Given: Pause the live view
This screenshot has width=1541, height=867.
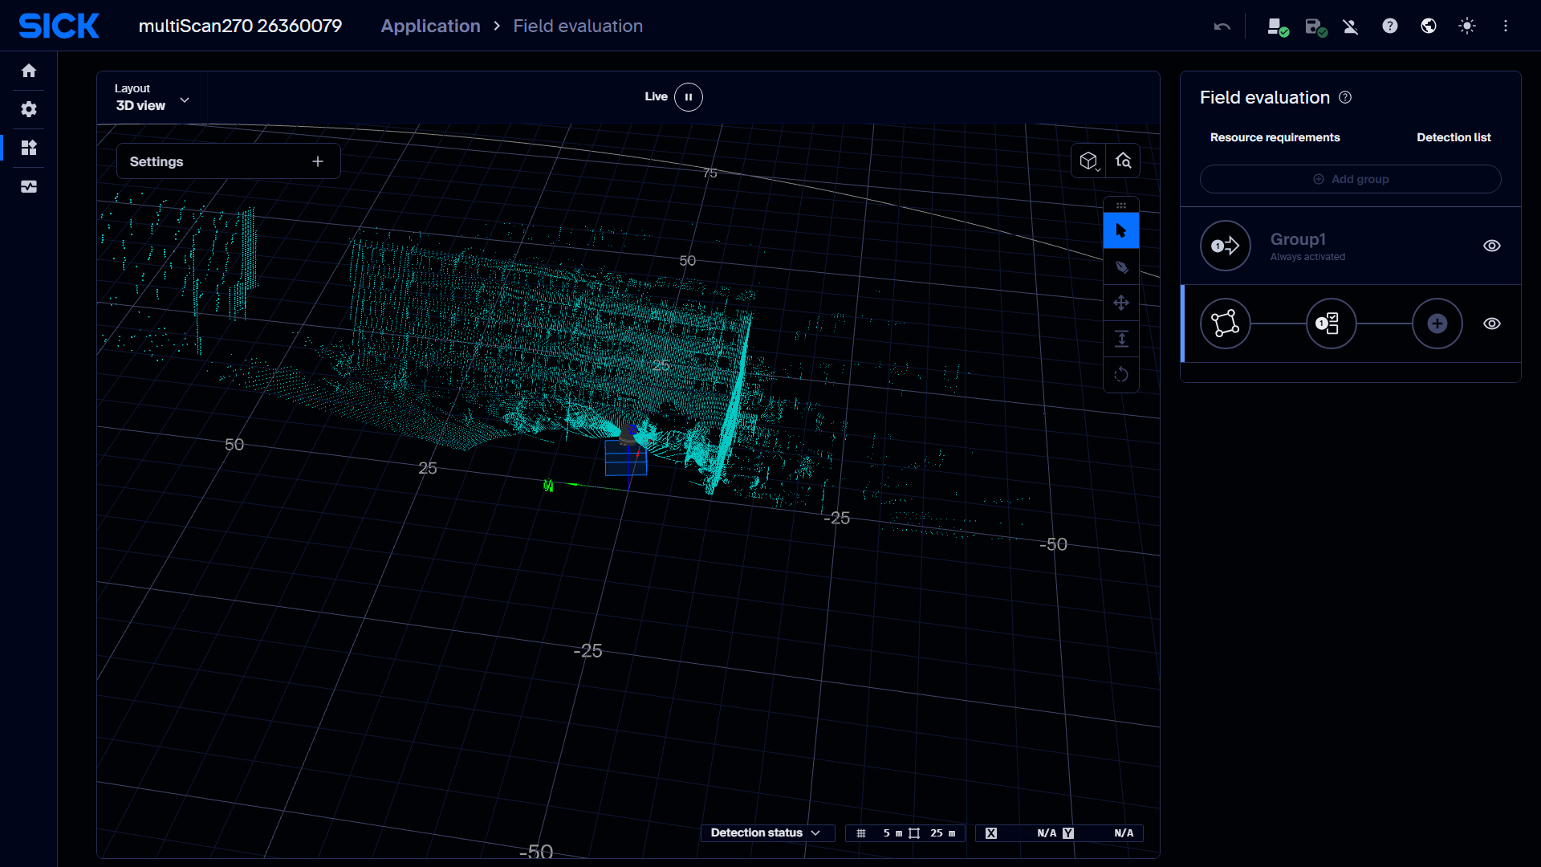Looking at the screenshot, I should [689, 97].
